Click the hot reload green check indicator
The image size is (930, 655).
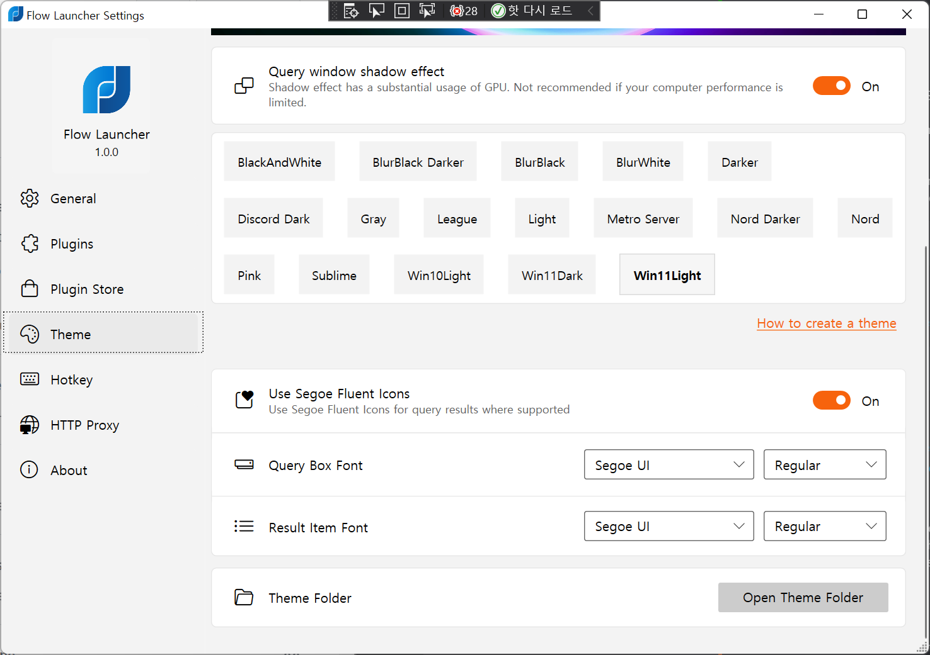tap(498, 11)
